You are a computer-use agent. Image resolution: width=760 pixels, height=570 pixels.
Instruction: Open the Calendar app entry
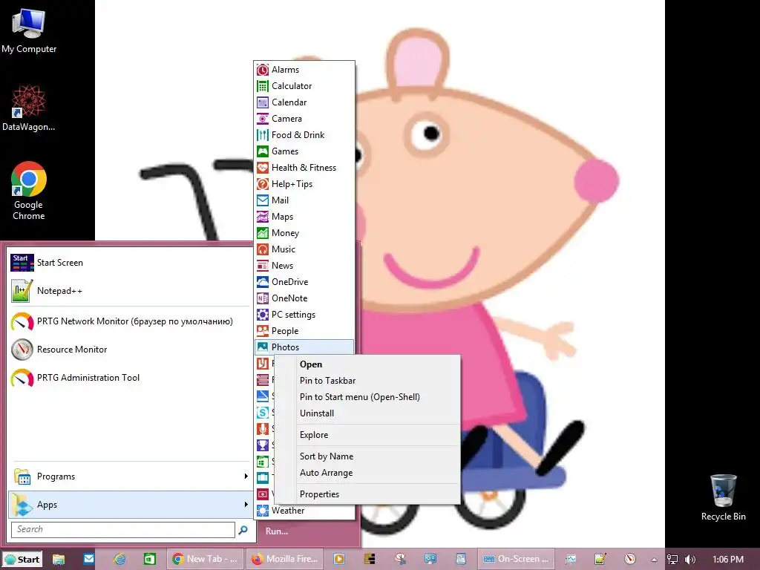click(304, 102)
